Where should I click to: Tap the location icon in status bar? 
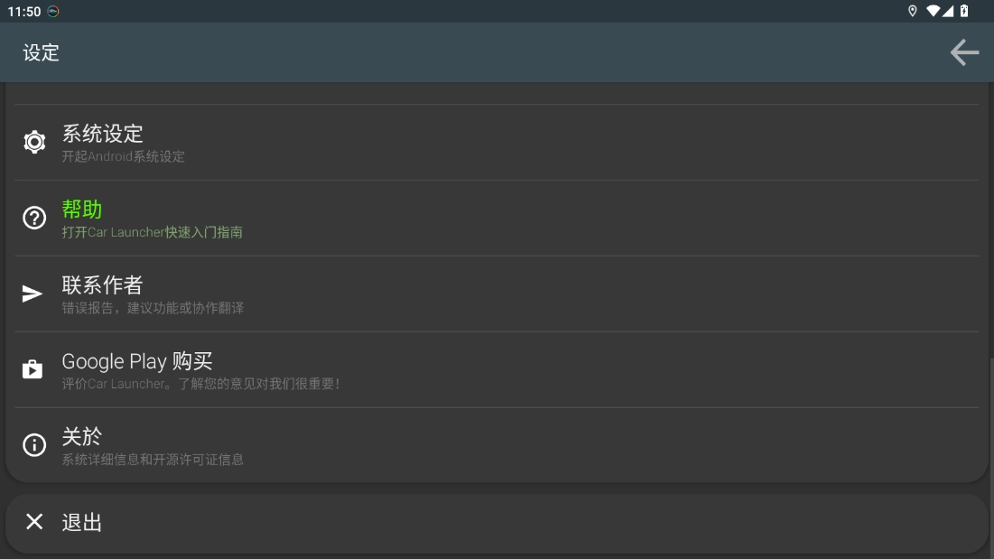(912, 11)
